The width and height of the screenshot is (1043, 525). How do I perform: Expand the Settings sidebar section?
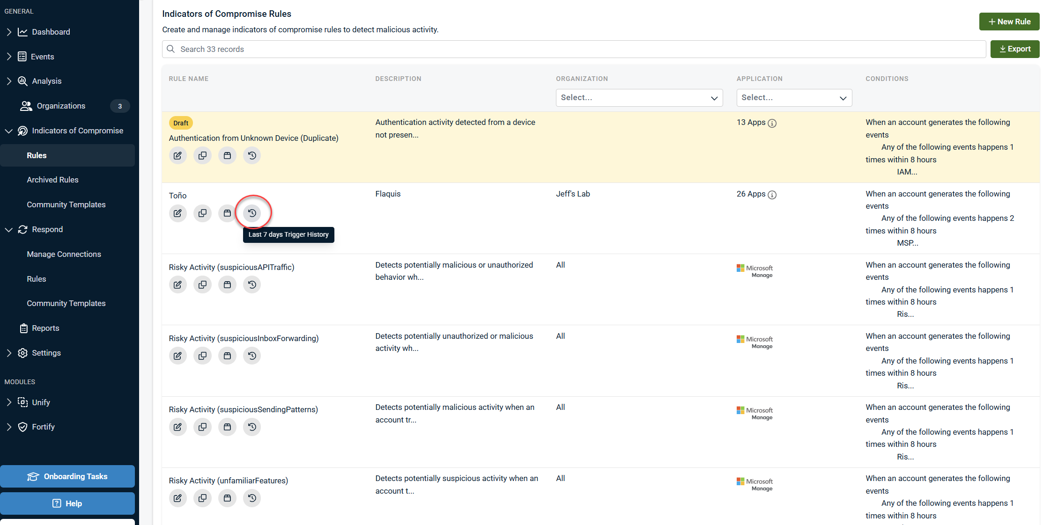(9, 353)
